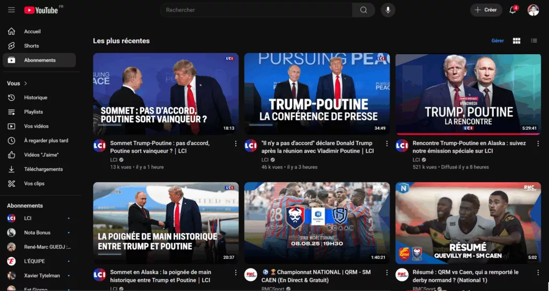This screenshot has width=549, height=291.
Task: Open title "Résumé : QRM vs Caen"
Action: pos(465,276)
